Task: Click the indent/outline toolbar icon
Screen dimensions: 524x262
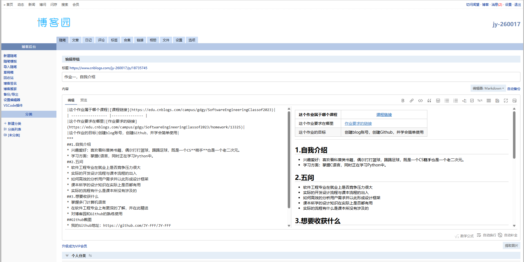Action: (x=464, y=101)
